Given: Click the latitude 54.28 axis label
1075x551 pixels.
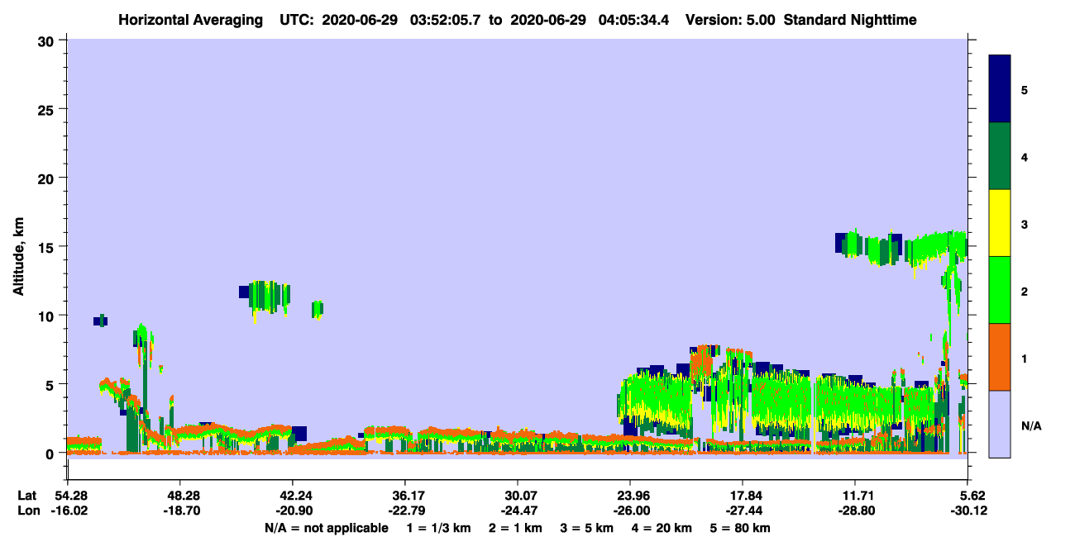Looking at the screenshot, I should coord(67,496).
